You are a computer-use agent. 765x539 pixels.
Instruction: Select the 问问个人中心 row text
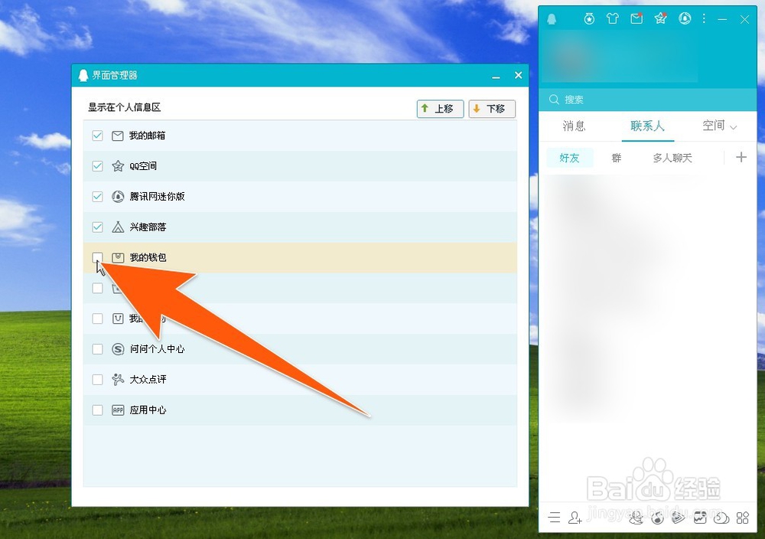pyautogui.click(x=157, y=349)
